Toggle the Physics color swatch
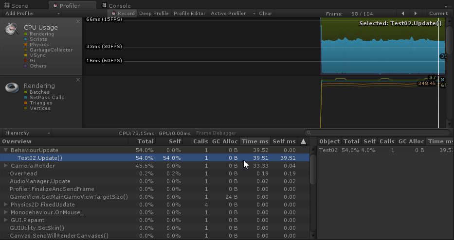 [x=26, y=45]
